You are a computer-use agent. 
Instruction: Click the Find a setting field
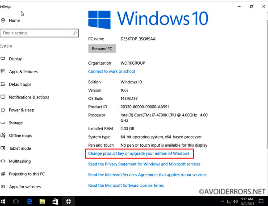(39, 33)
